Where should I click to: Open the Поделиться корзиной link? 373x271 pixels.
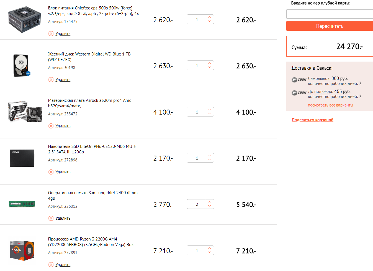tap(312, 120)
